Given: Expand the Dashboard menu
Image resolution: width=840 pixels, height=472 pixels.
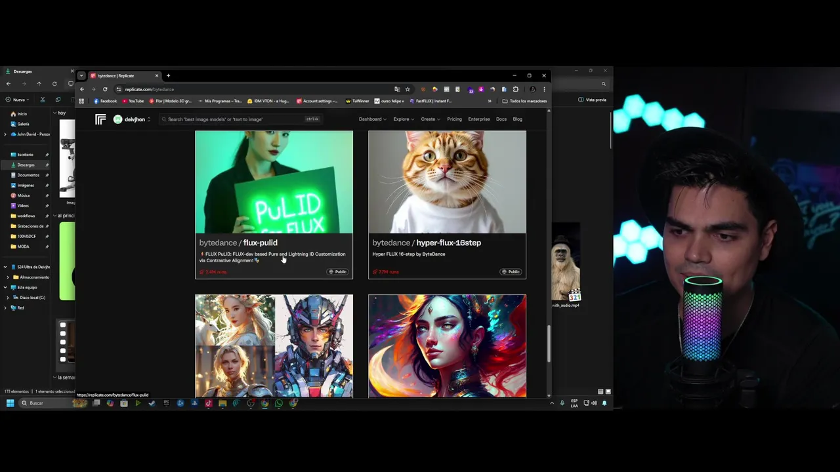Looking at the screenshot, I should point(372,119).
